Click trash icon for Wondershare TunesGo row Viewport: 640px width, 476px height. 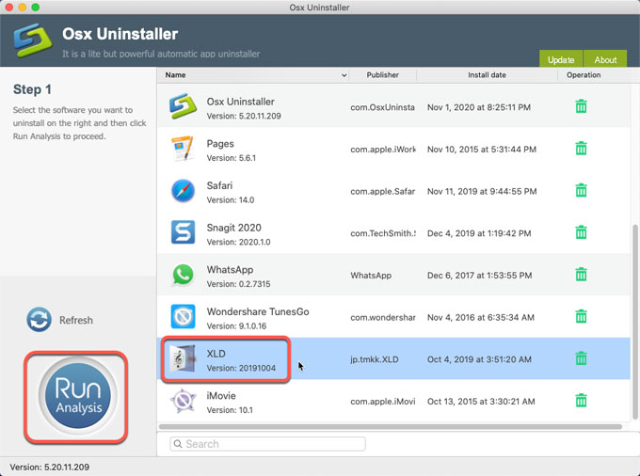point(582,316)
